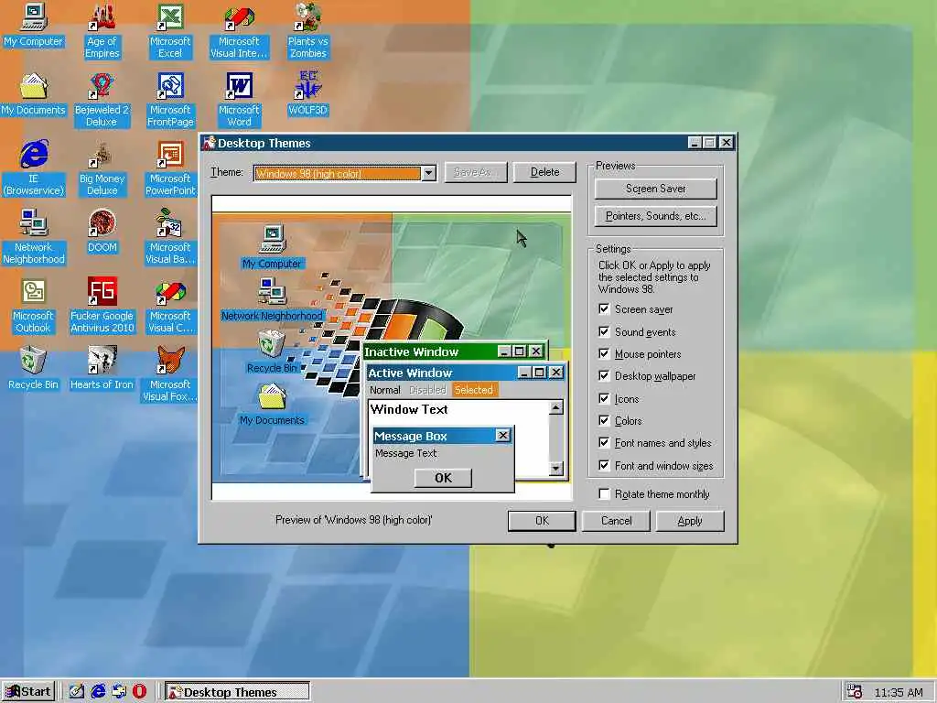Toggle the Mouse pointers checkbox
Screen dimensions: 937x703
coord(604,354)
